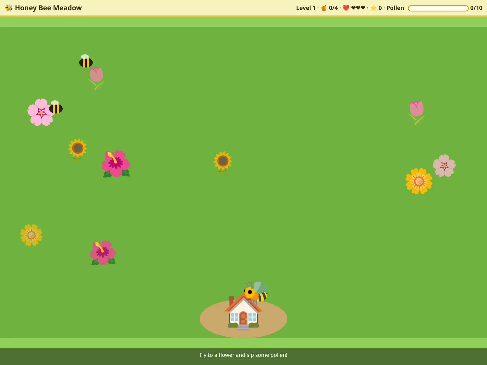Click the bumblebee hovering above the pink tulip
The width and height of the screenshot is (487, 365).
click(x=86, y=61)
